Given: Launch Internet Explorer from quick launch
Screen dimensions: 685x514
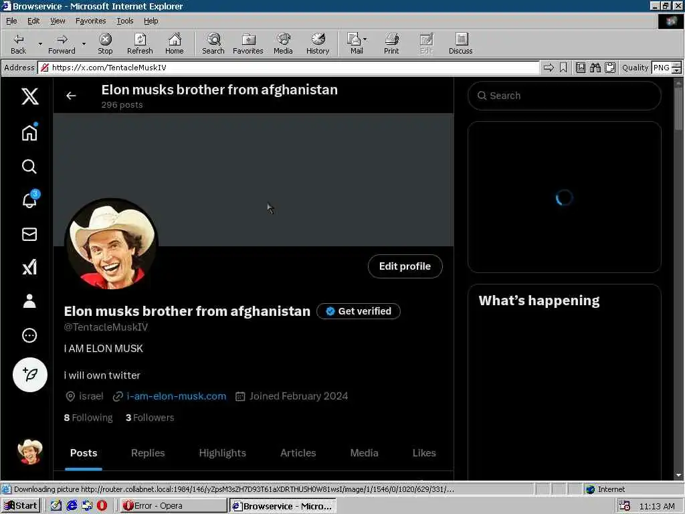Looking at the screenshot, I should (x=72, y=506).
